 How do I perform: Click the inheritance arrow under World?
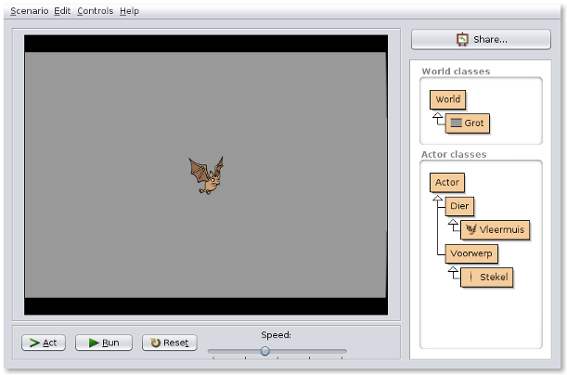coord(438,118)
